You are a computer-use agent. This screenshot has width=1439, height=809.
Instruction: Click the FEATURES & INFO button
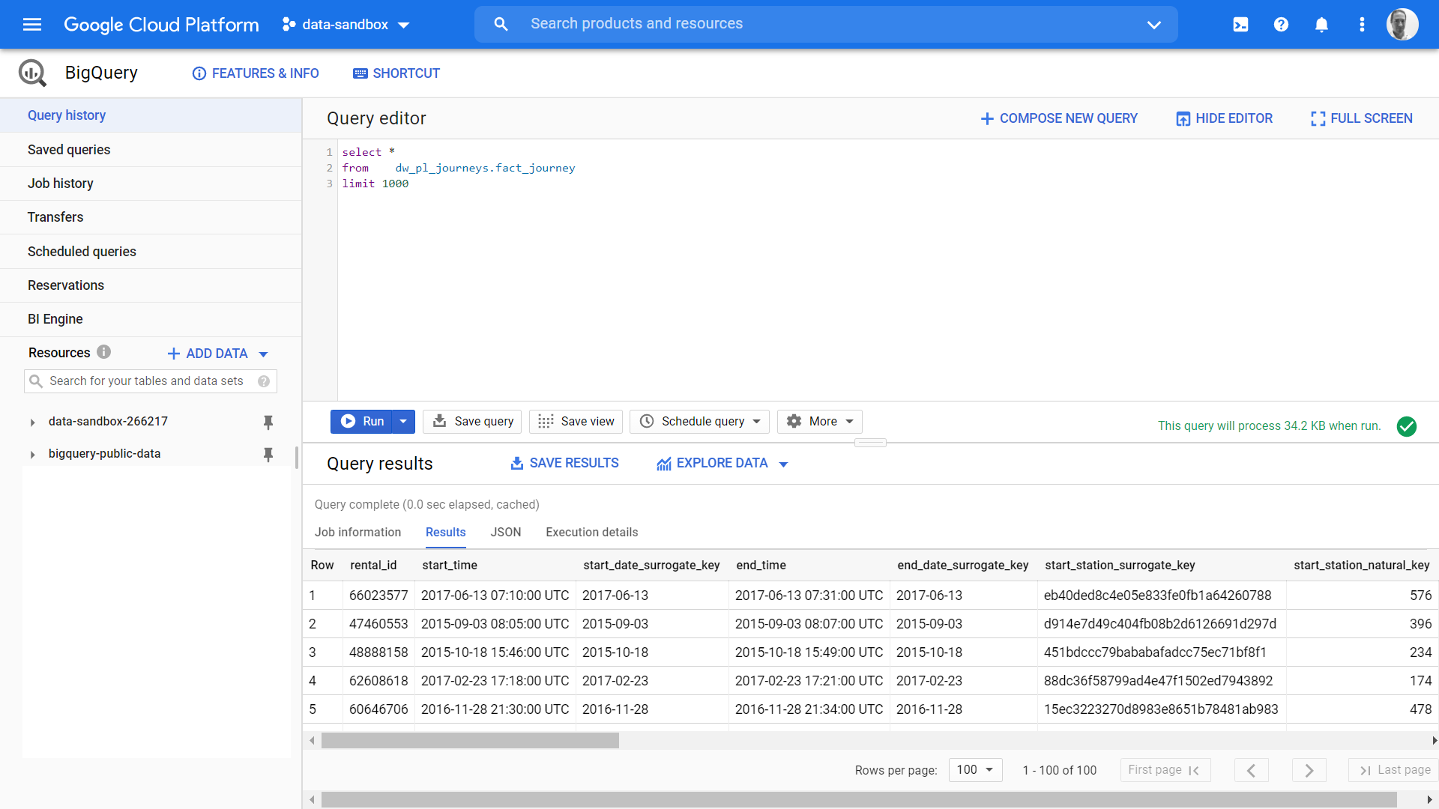coord(256,73)
